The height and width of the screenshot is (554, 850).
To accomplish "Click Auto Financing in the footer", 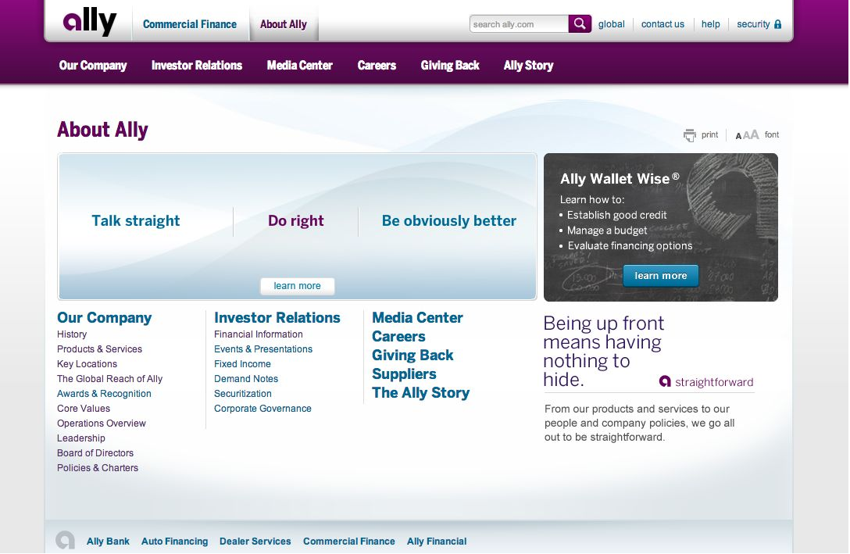I will pyautogui.click(x=174, y=541).
